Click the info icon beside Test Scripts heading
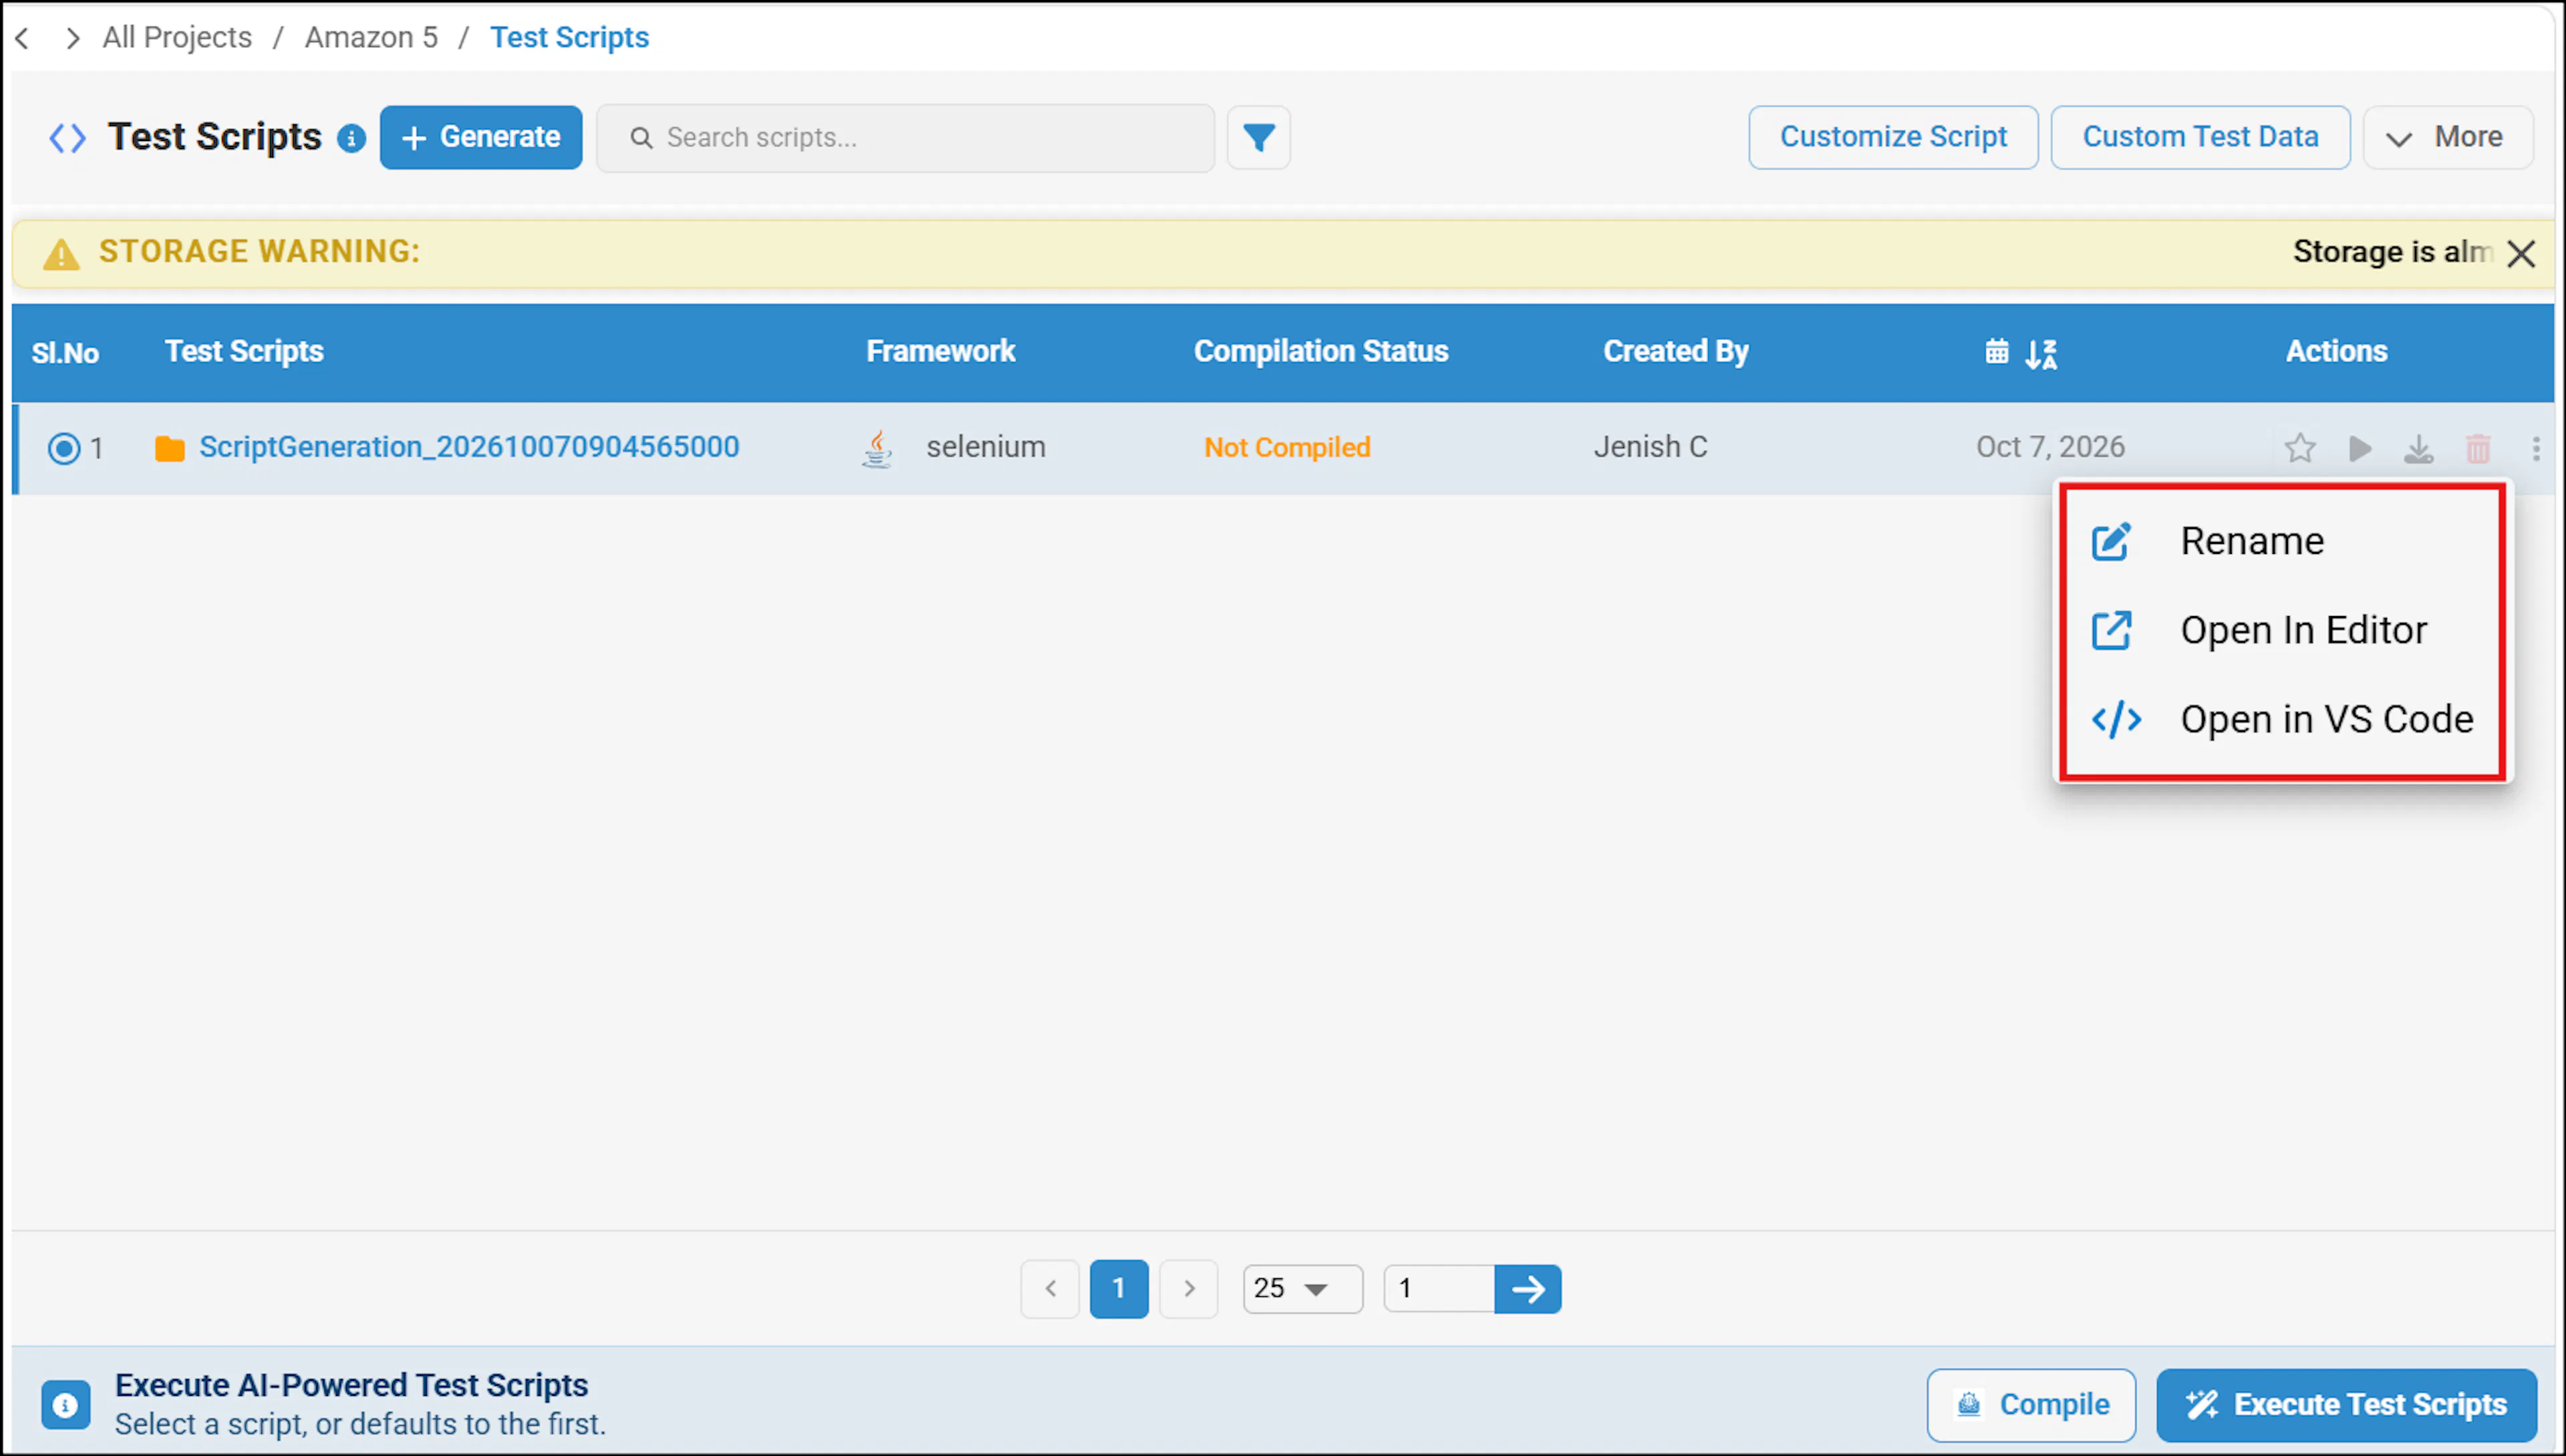 (x=351, y=138)
